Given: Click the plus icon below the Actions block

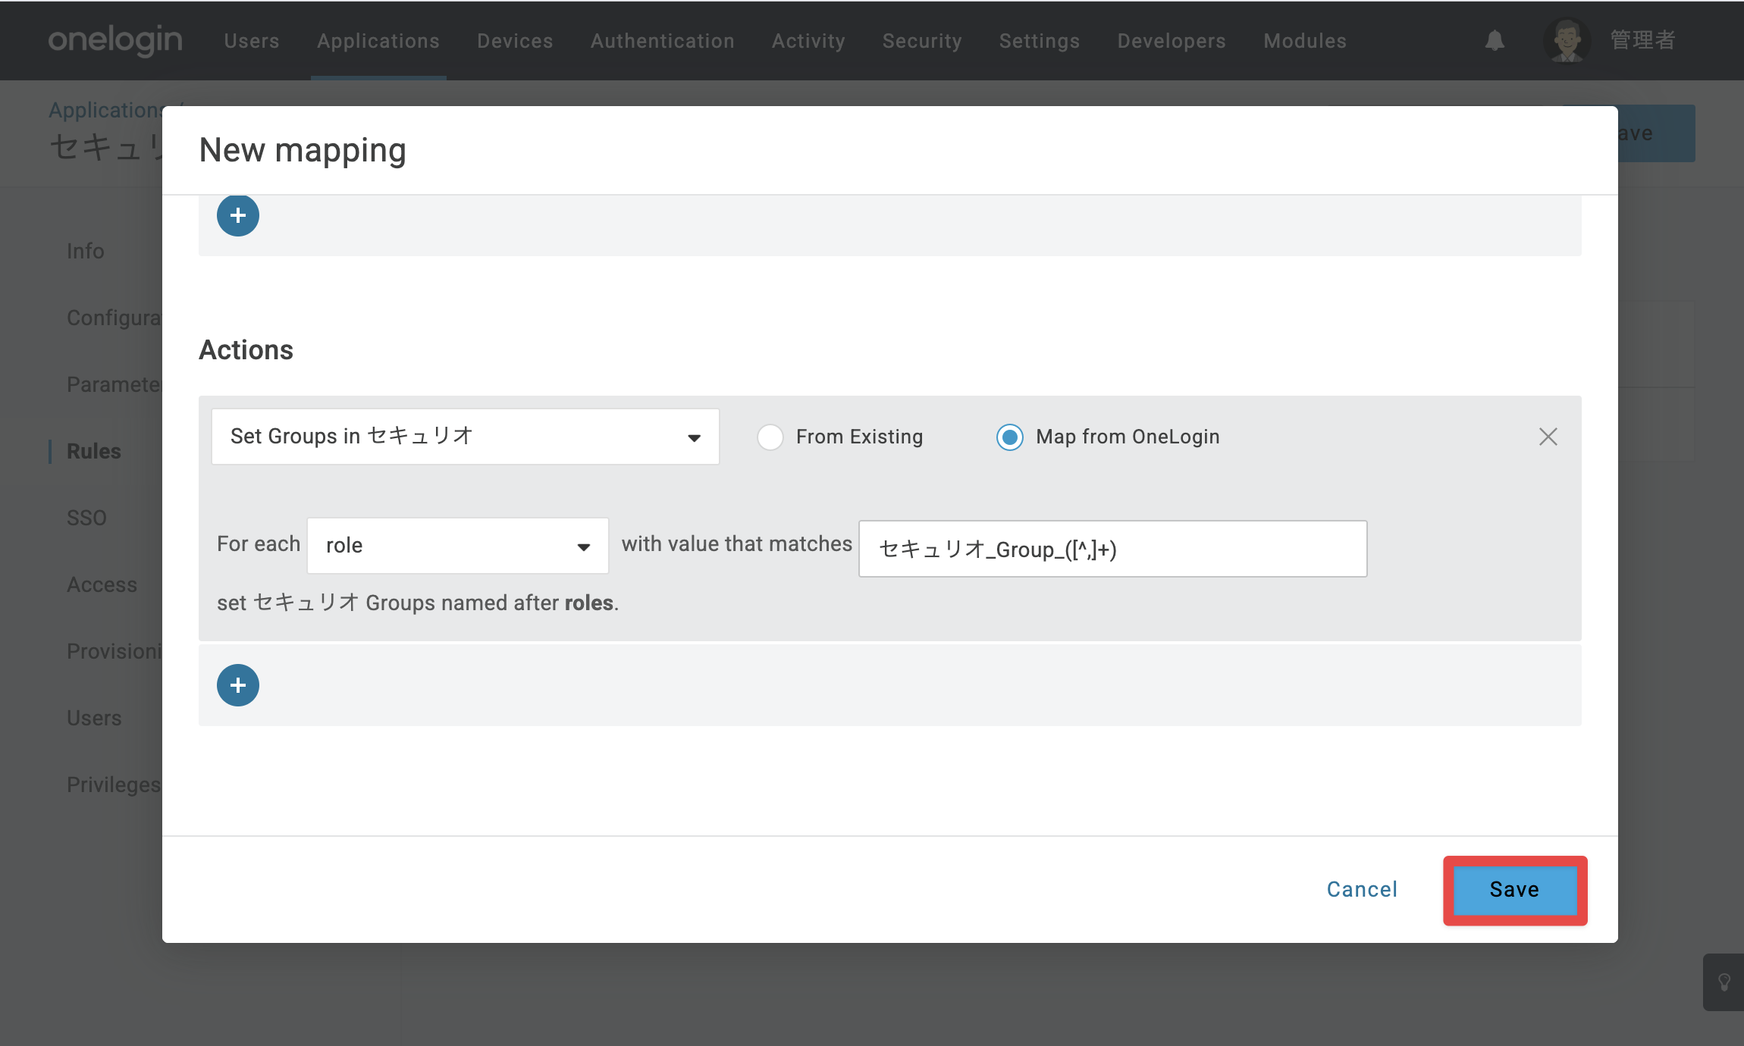Looking at the screenshot, I should [238, 685].
